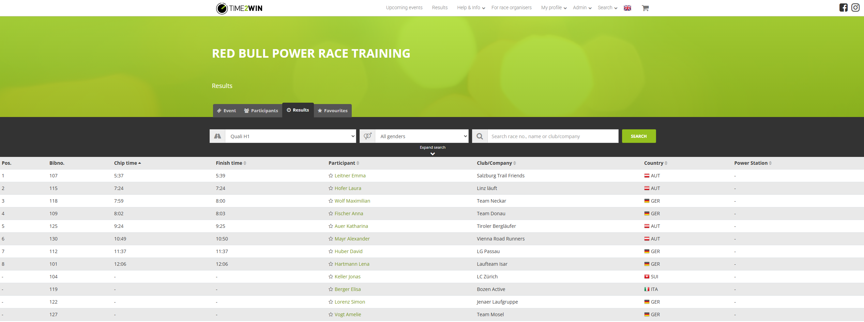Click club name Tiroler Bergläufer
The image size is (864, 322).
coord(496,226)
